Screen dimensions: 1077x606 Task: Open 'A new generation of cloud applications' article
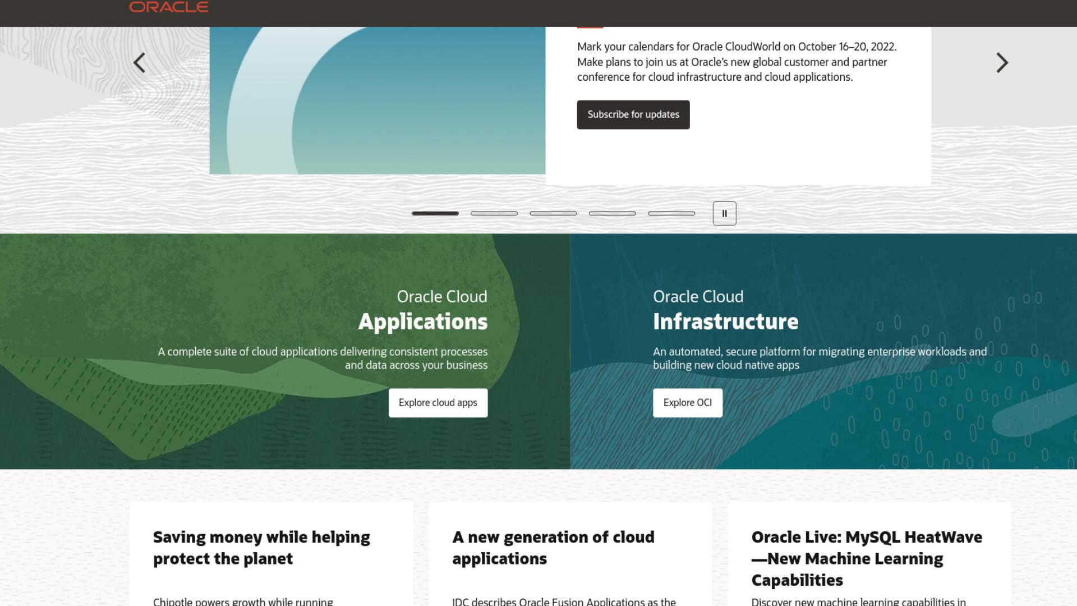(x=553, y=548)
